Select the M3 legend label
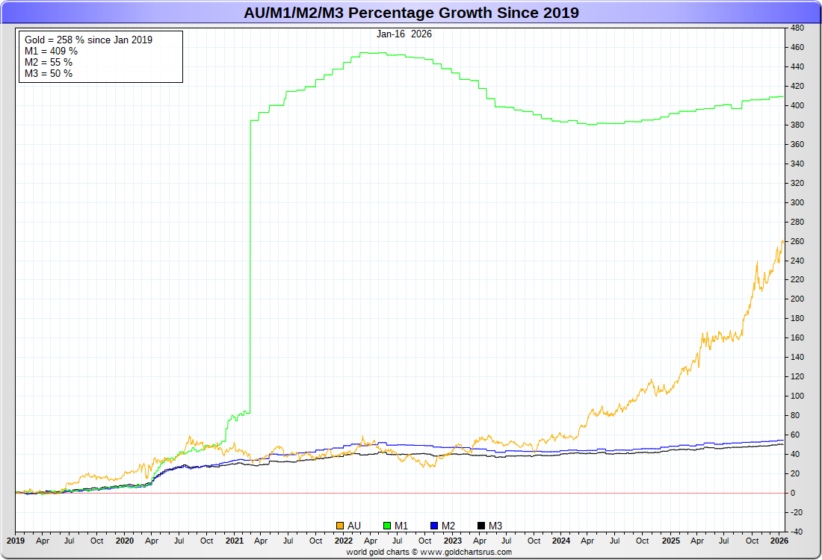Screen dimensions: 822x560 click(495, 526)
